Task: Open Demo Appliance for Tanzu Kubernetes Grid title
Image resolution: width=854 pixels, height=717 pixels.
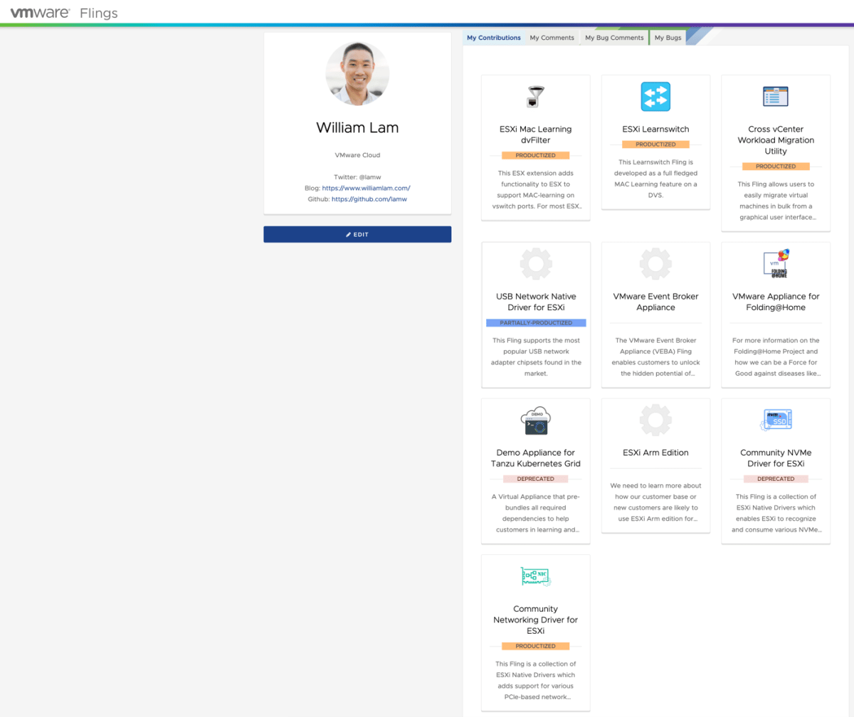Action: (536, 458)
